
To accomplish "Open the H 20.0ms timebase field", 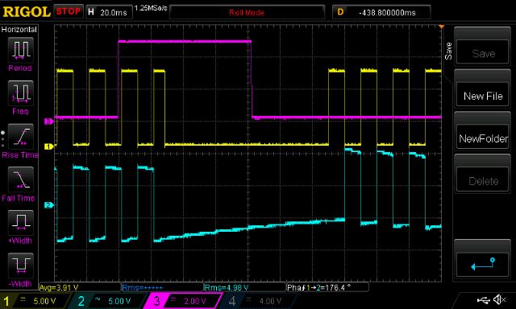I will coord(110,13).
